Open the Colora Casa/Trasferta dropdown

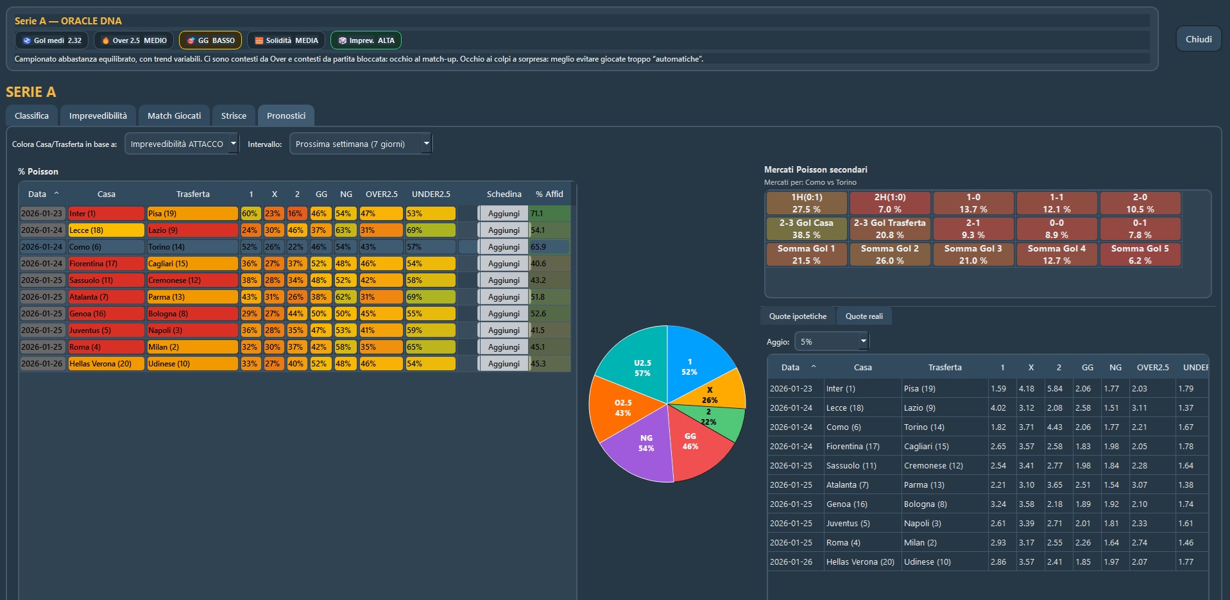pos(182,143)
